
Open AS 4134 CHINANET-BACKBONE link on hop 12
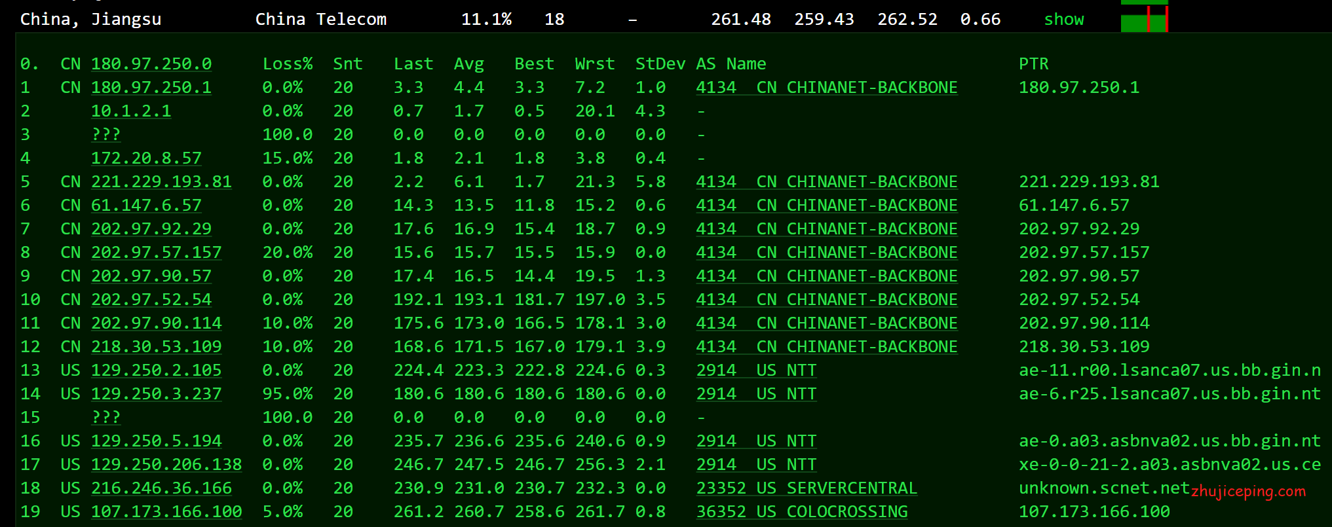pyautogui.click(x=827, y=347)
